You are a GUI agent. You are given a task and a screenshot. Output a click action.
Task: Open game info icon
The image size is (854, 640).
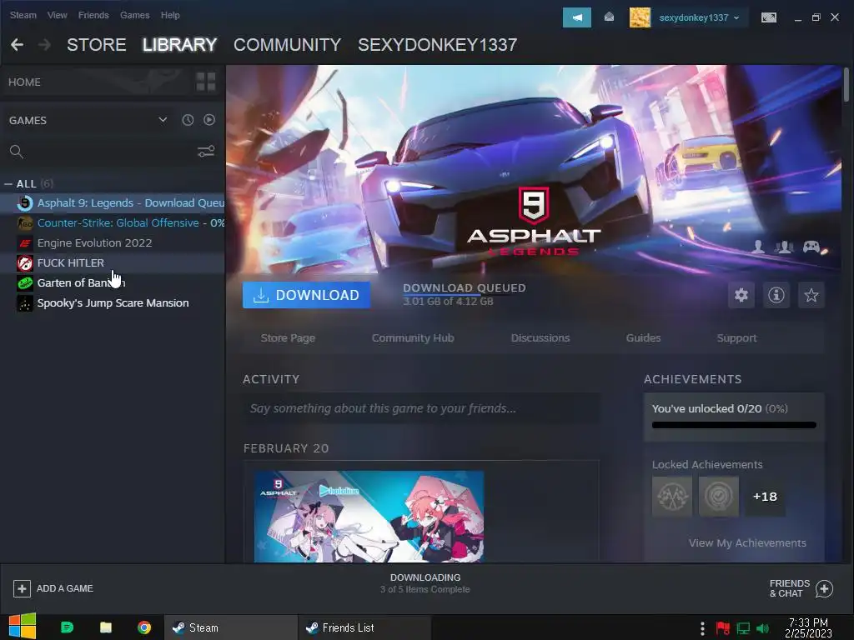click(776, 295)
